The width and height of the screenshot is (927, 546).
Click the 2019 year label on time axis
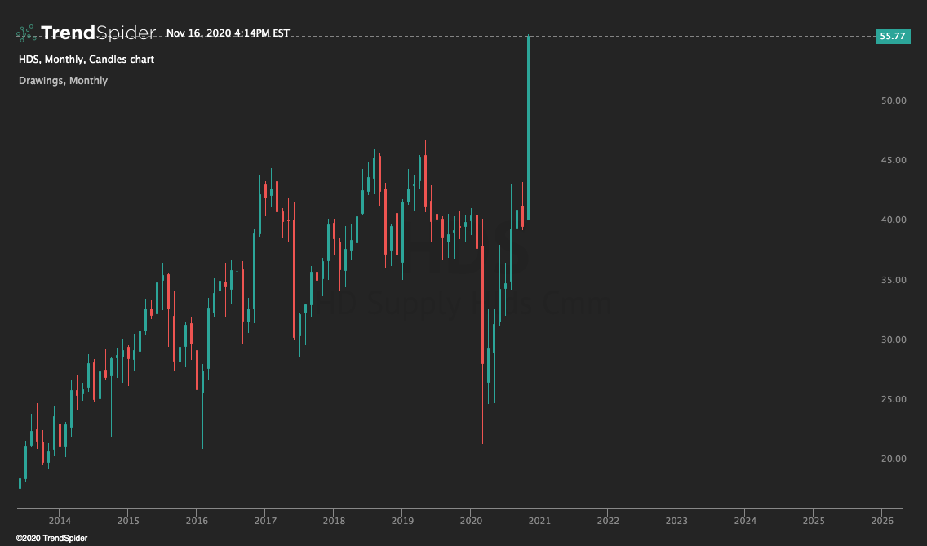coord(402,521)
